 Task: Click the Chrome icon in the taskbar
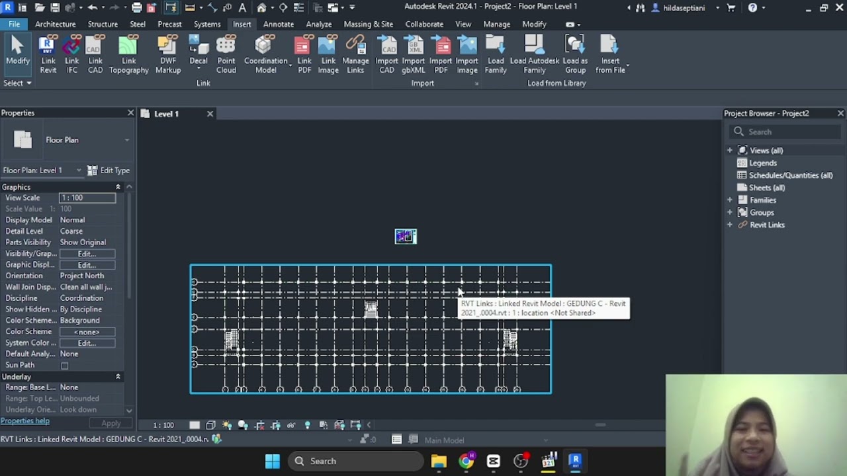coord(467,461)
